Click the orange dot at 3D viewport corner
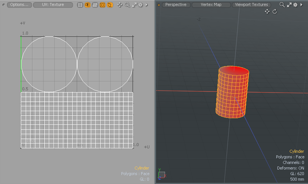Viewport: 308px width, 184px height. click(x=159, y=5)
